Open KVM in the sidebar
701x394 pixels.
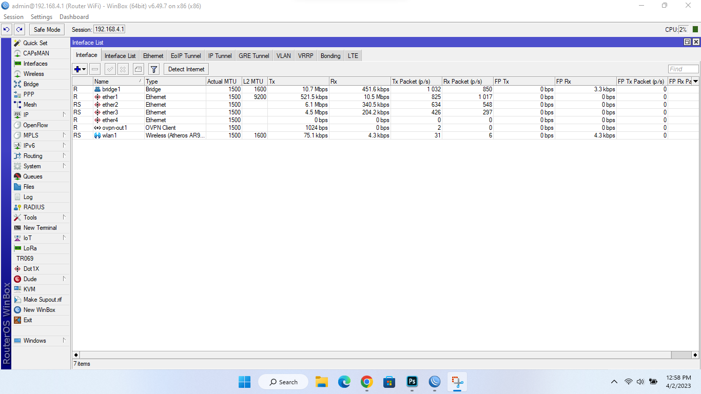pyautogui.click(x=41, y=289)
